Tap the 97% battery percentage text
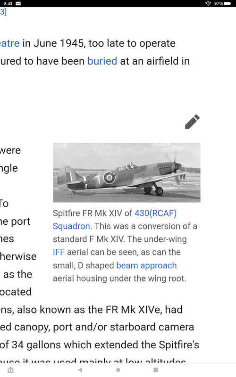The width and height of the screenshot is (236, 377). [x=219, y=3]
